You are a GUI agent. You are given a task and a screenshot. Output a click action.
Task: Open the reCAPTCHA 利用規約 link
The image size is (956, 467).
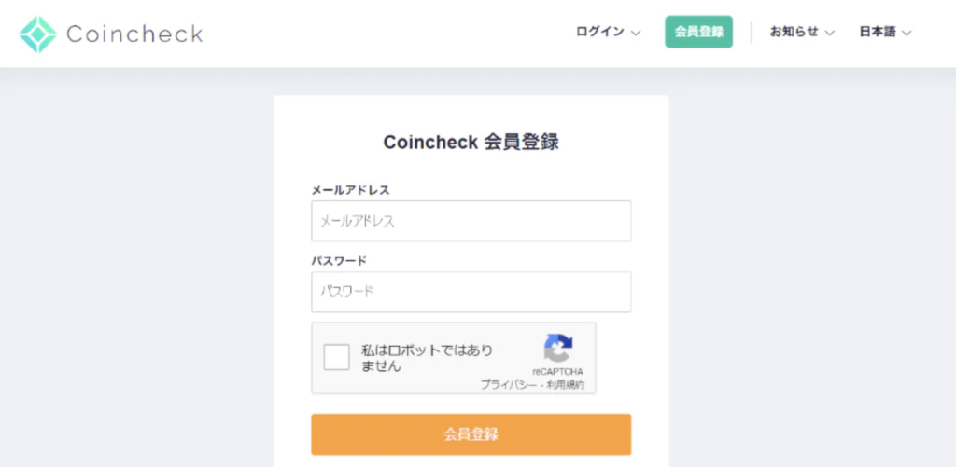(x=566, y=385)
